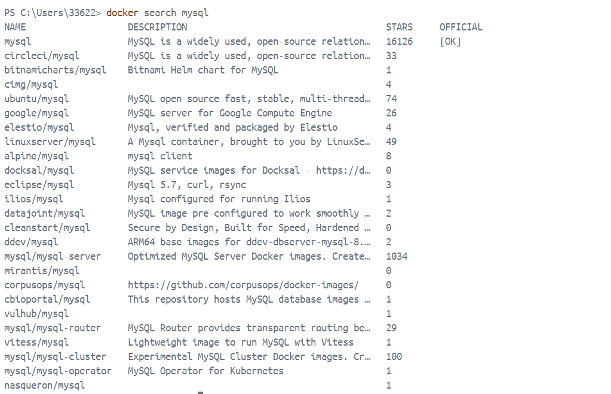Click the mysql/mysql-cluster image name

point(56,356)
